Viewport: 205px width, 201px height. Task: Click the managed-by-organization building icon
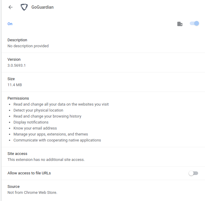click(180, 24)
